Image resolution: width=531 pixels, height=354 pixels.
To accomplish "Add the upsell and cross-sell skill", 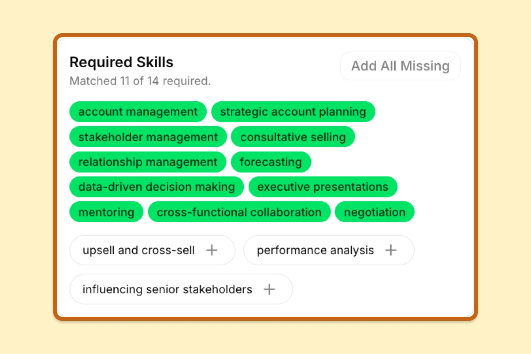I will (152, 250).
